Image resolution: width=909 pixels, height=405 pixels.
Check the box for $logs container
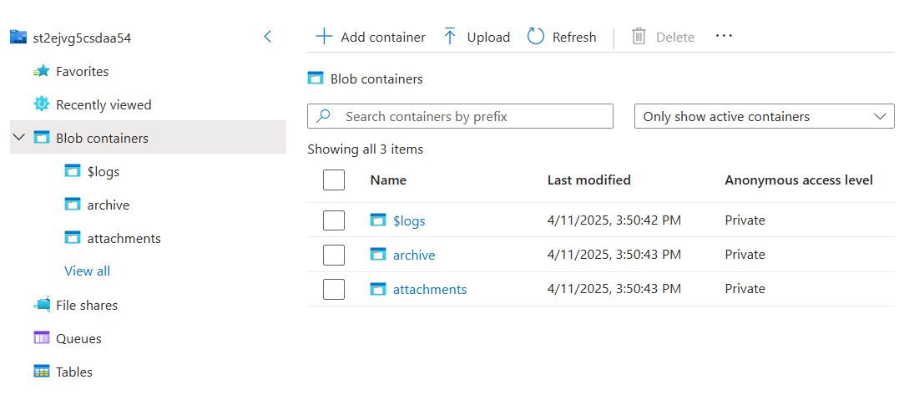pos(334,220)
